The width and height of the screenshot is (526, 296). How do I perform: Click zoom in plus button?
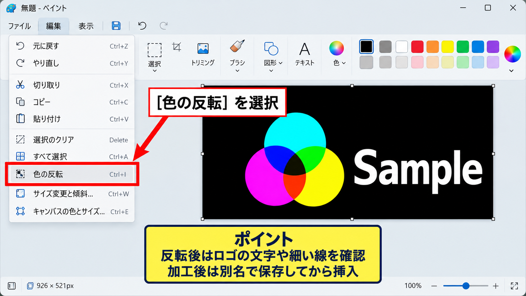(496, 286)
